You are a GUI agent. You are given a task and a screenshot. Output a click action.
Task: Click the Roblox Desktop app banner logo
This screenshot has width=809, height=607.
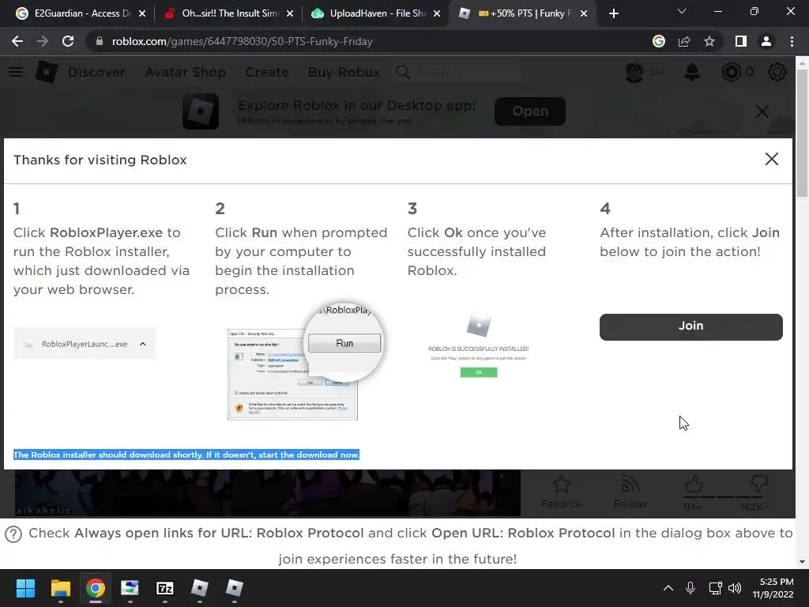pyautogui.click(x=201, y=111)
